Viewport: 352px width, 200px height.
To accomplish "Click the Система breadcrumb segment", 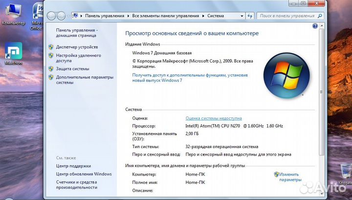I will point(216,16).
